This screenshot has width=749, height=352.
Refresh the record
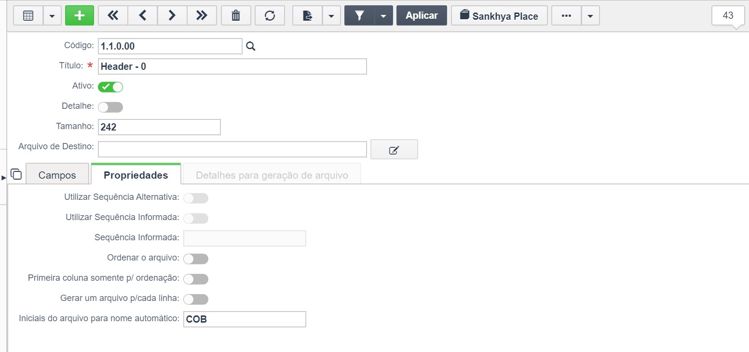click(270, 15)
